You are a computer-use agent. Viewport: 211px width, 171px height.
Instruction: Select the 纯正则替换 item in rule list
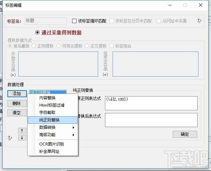(x=48, y=92)
